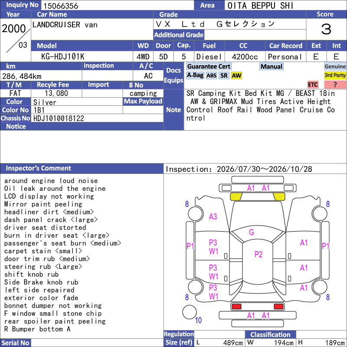This screenshot has height=347, width=347.
Task: Click the height value 189cm
Action: point(335,343)
